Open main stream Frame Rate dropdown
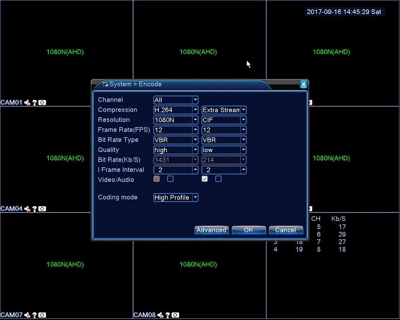Screen dimensions: 400x320 coord(176,130)
